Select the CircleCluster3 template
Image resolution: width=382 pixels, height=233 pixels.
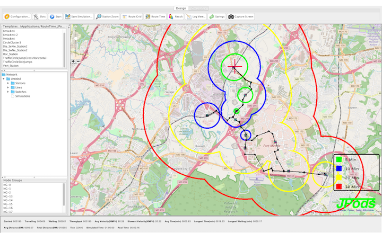click(13, 42)
